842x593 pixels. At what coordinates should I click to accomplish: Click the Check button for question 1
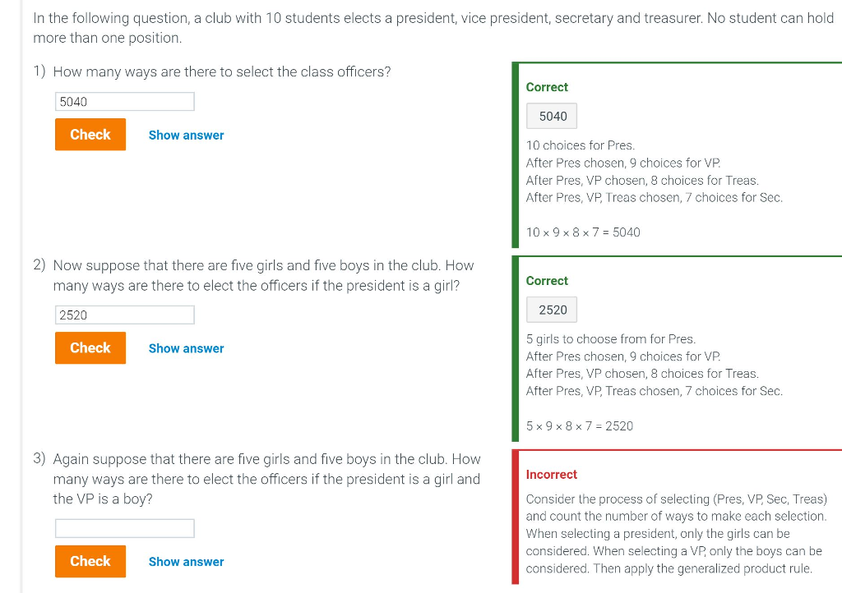click(90, 134)
